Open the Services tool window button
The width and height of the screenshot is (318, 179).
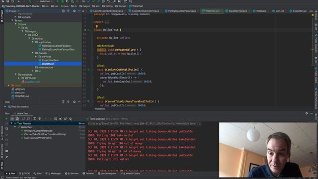pyautogui.click(x=72, y=174)
